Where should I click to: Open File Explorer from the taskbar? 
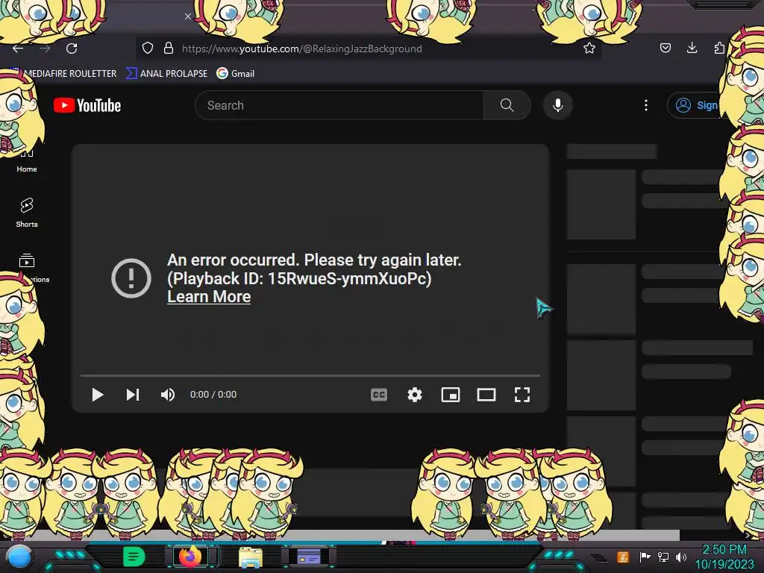(251, 557)
